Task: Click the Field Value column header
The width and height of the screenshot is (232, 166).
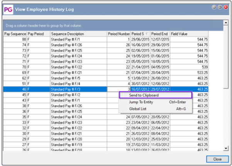Action: coord(189,34)
